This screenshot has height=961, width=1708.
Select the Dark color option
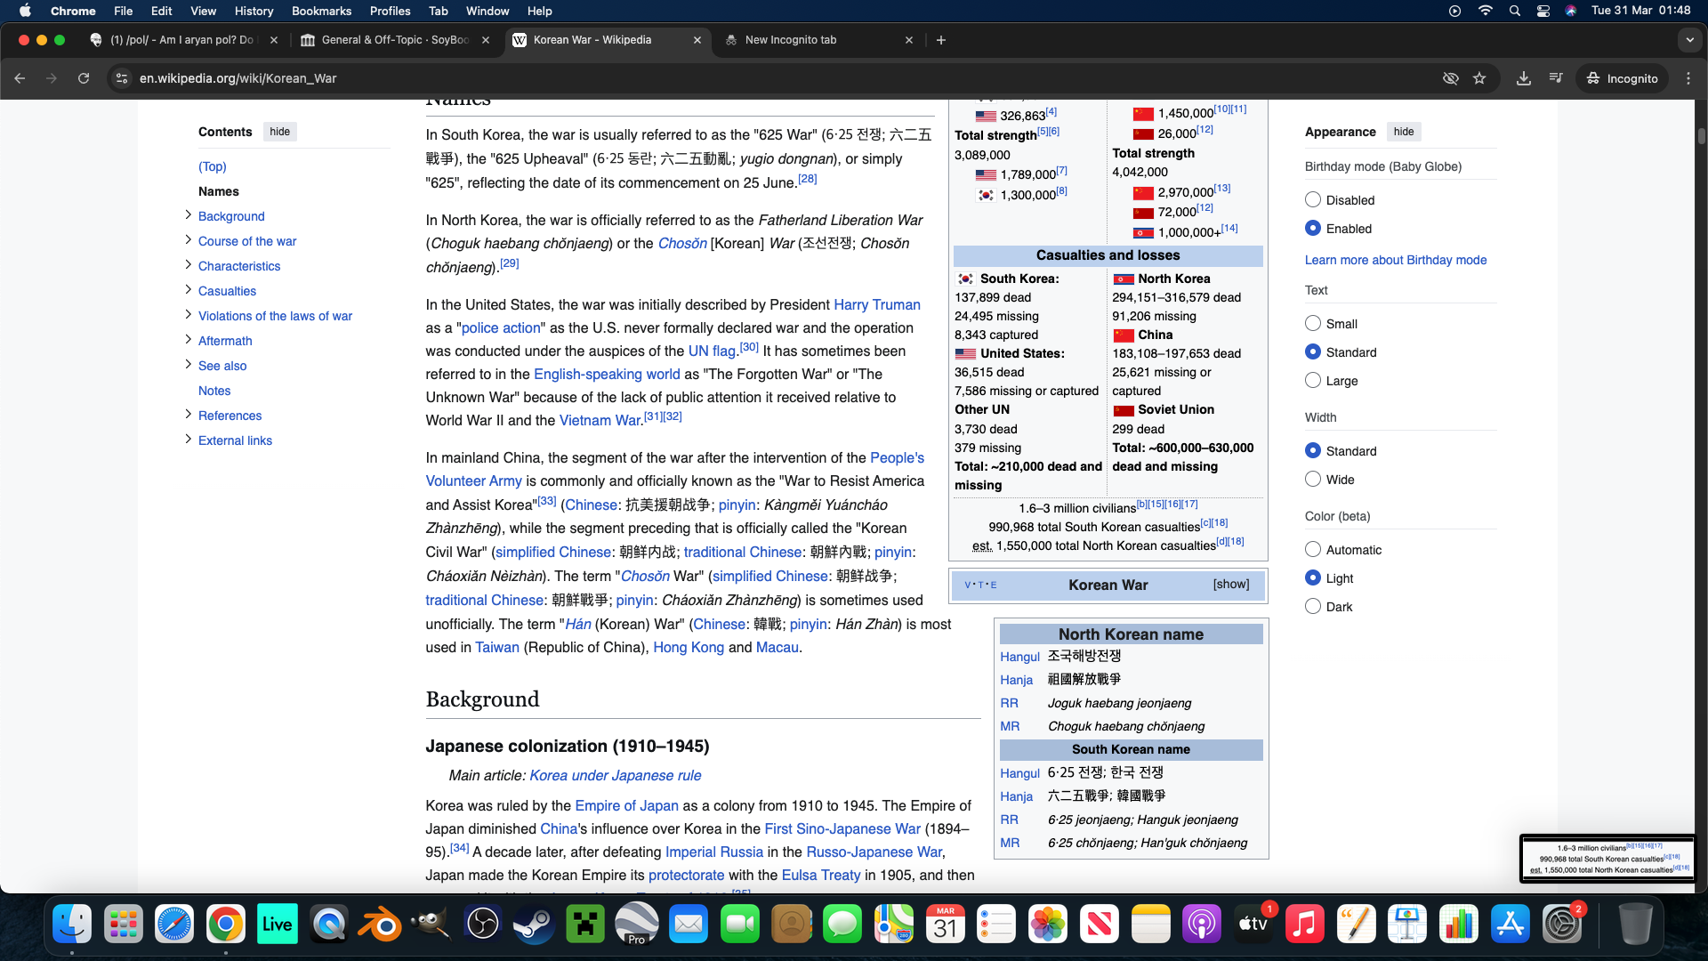(x=1313, y=607)
